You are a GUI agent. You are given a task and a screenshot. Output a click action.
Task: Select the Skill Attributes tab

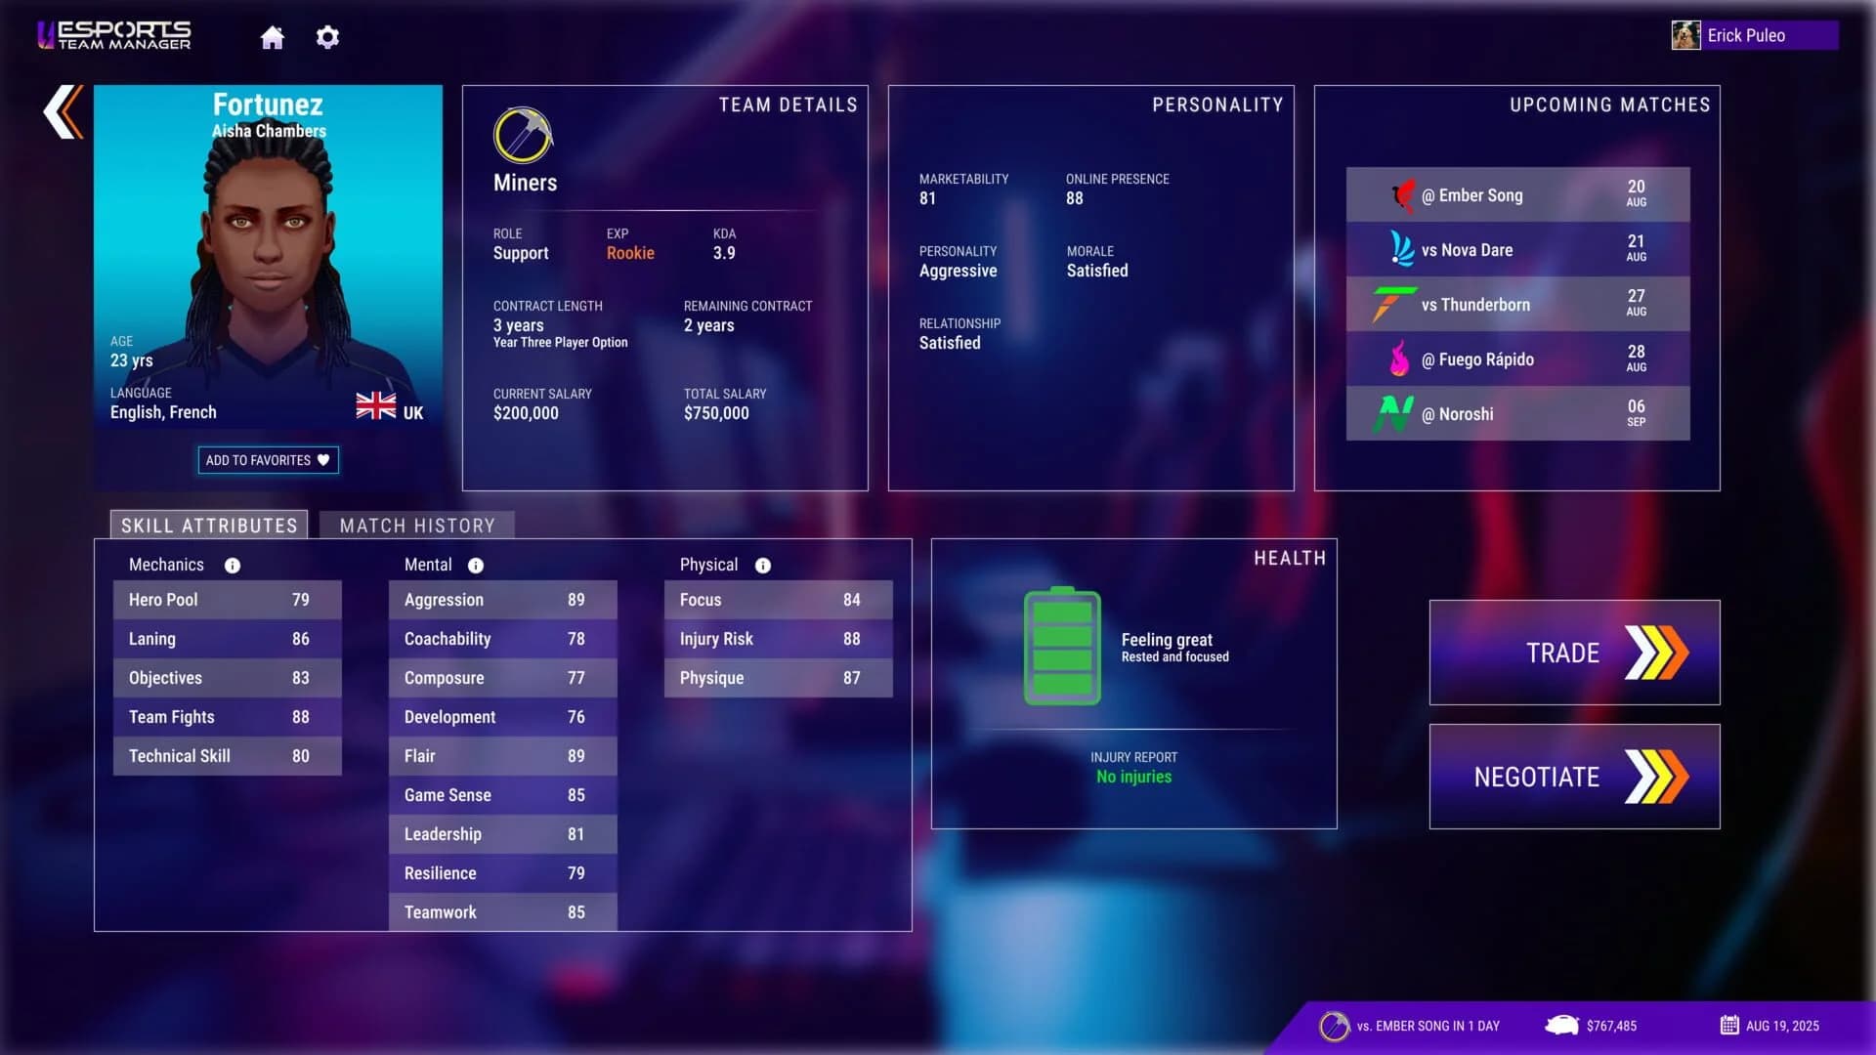[x=208, y=526]
